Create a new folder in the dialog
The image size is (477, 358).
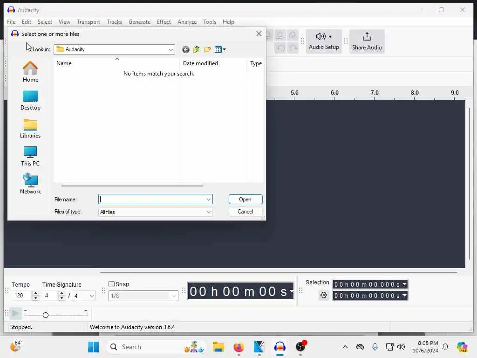[x=207, y=49]
